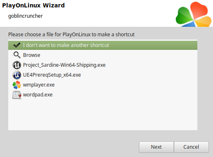Click the colorful clover icon beside wmplayer.exe

click(x=17, y=85)
